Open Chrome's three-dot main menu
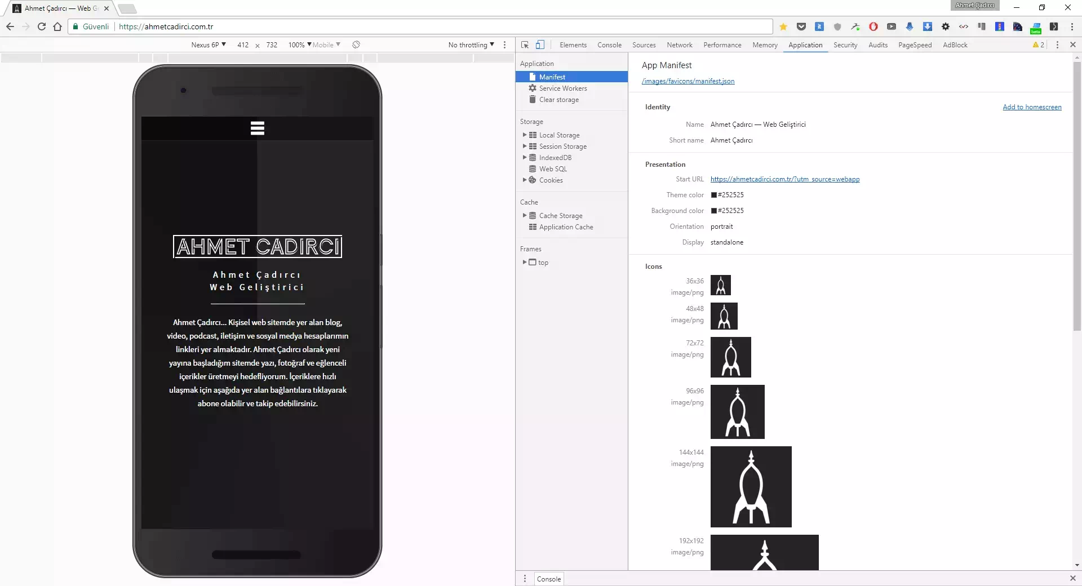 point(1072,26)
